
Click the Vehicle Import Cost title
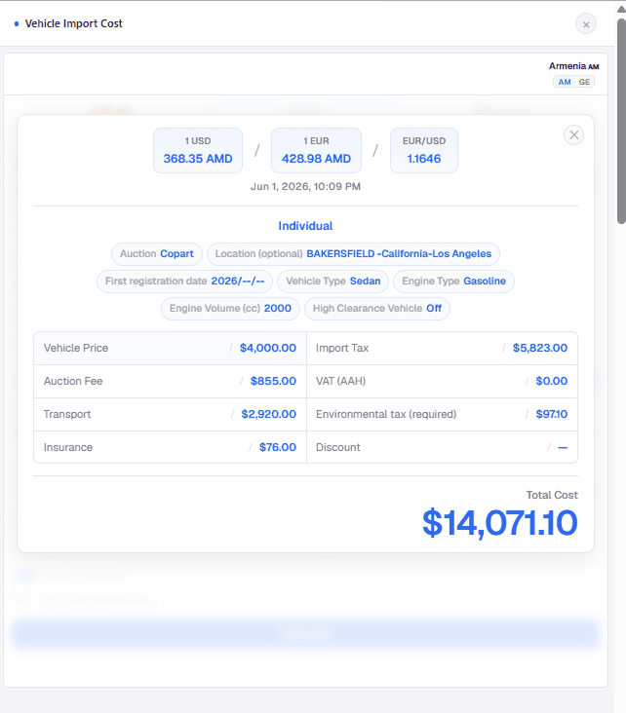coord(74,23)
